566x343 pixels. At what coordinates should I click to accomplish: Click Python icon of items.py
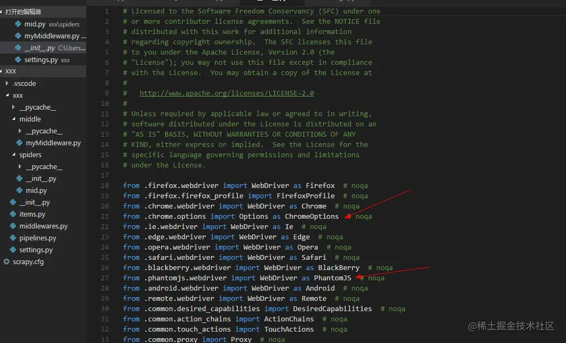[x=13, y=214]
